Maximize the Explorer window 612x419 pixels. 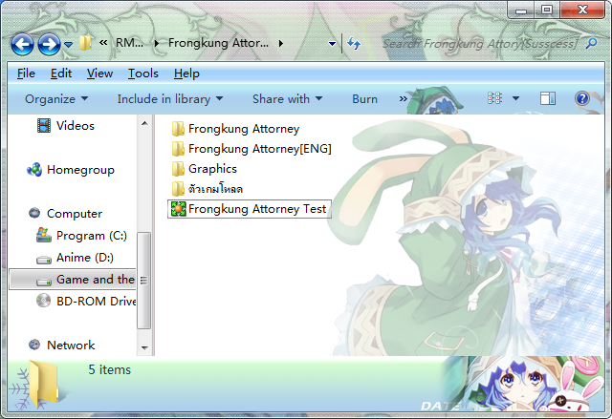[x=547, y=10]
